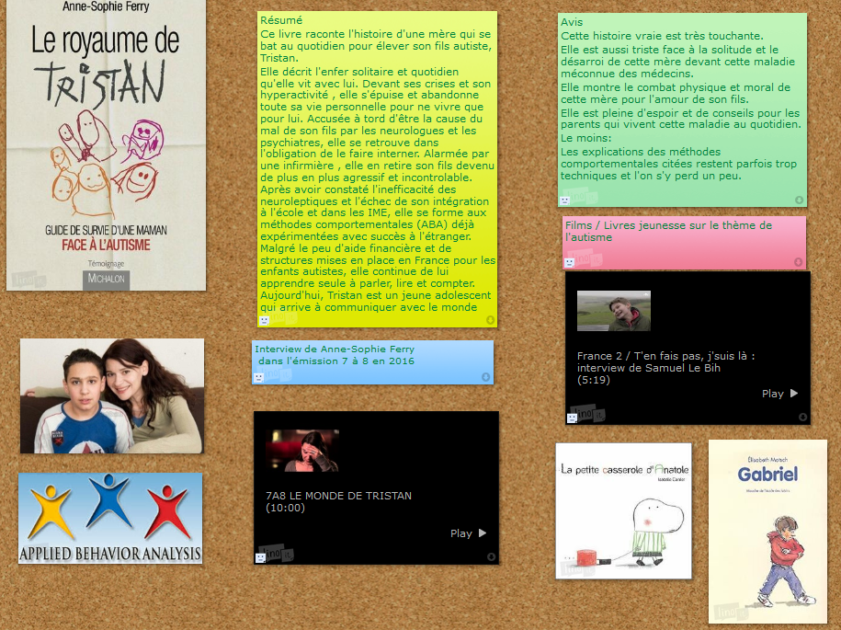Click the "Avis" heading on the green note

point(572,22)
